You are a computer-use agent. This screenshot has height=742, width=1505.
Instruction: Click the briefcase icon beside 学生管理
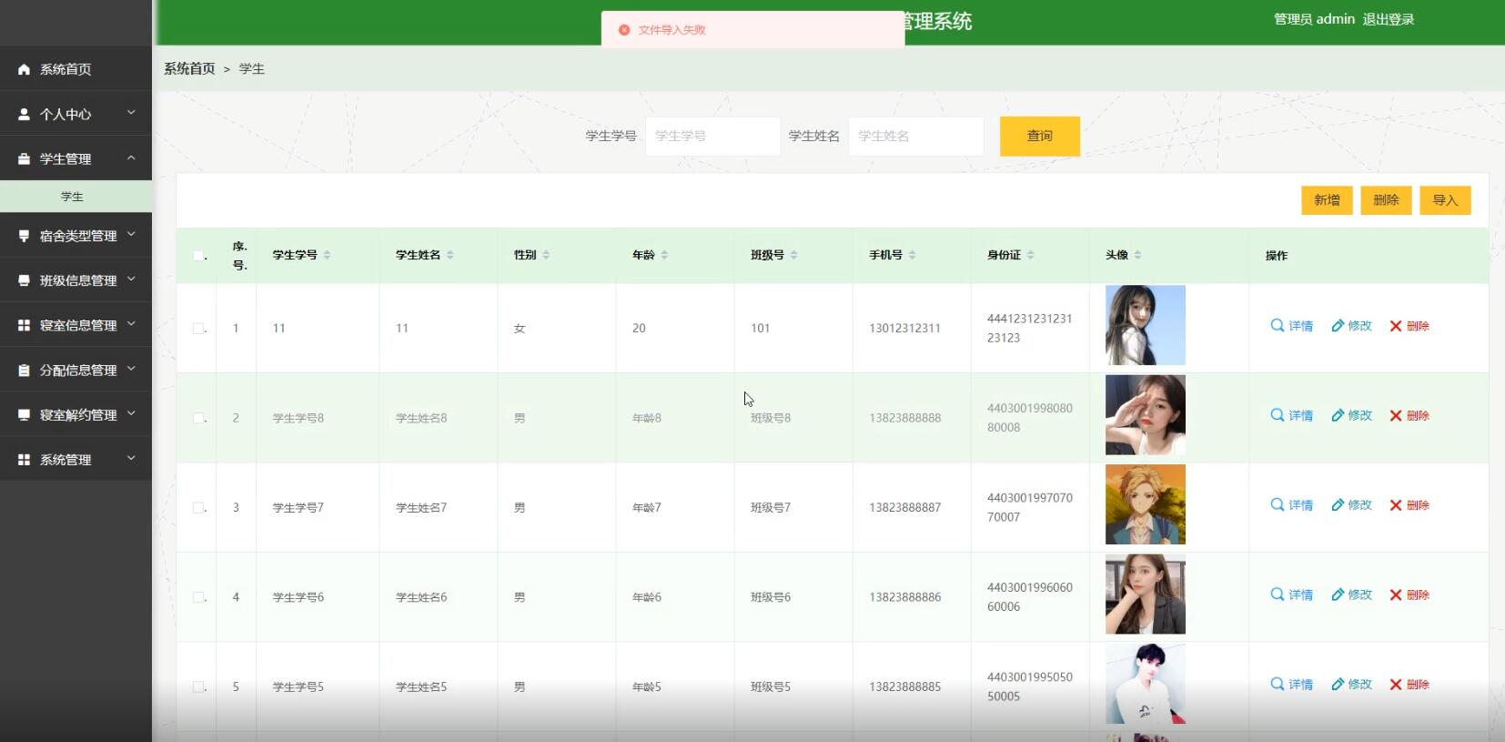tap(25, 158)
